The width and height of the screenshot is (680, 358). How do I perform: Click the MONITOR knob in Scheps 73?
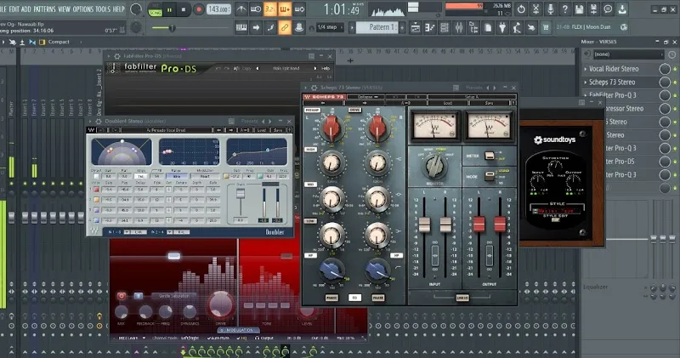434,166
